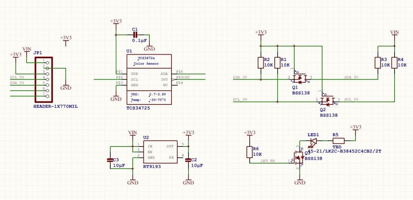Click the 'INT' pin label on U1
Viewport: 413px width, 200px height.
164,79
